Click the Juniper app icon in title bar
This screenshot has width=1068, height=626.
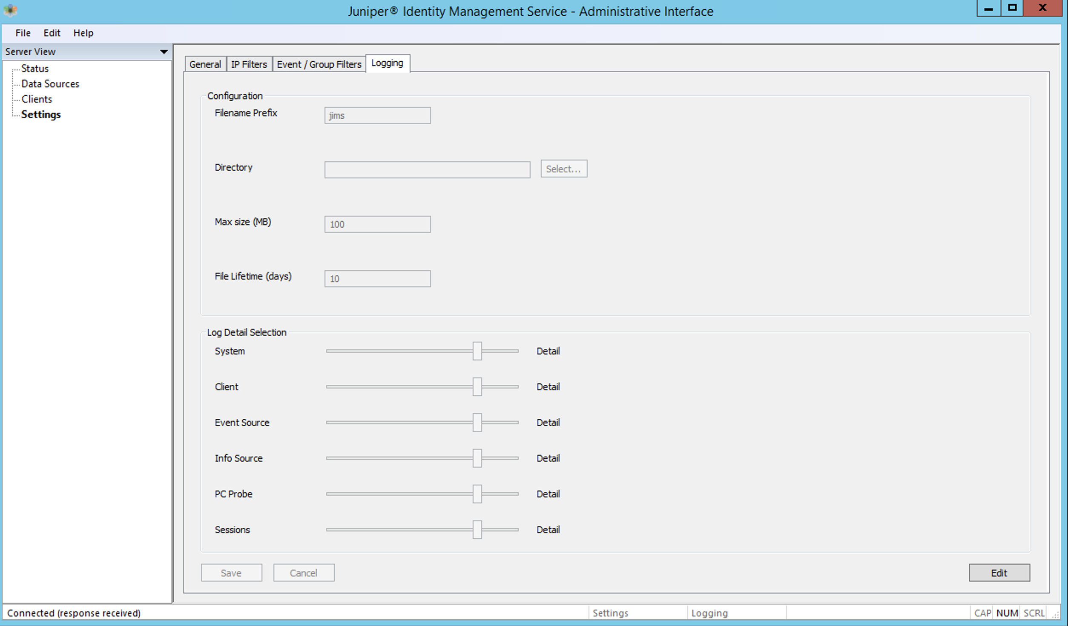coord(10,10)
